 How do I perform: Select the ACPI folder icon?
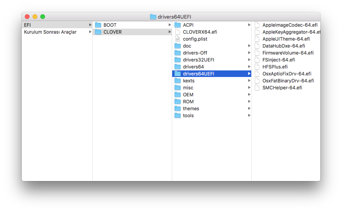click(178, 25)
